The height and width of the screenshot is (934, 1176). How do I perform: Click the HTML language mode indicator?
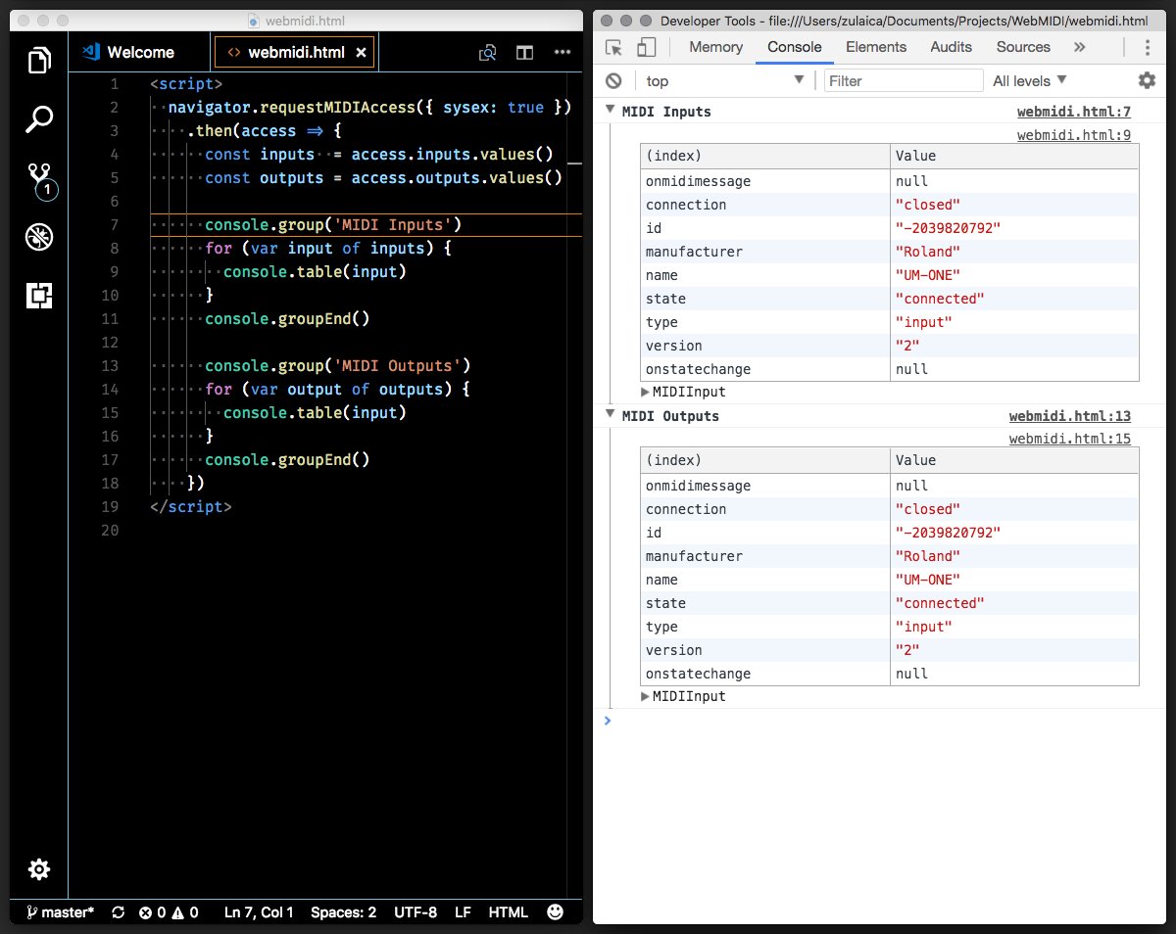(509, 912)
